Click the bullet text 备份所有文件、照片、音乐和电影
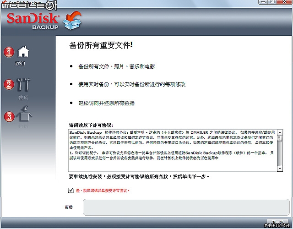Image resolution: width=293 pixels, height=229 pixels. 117,66
